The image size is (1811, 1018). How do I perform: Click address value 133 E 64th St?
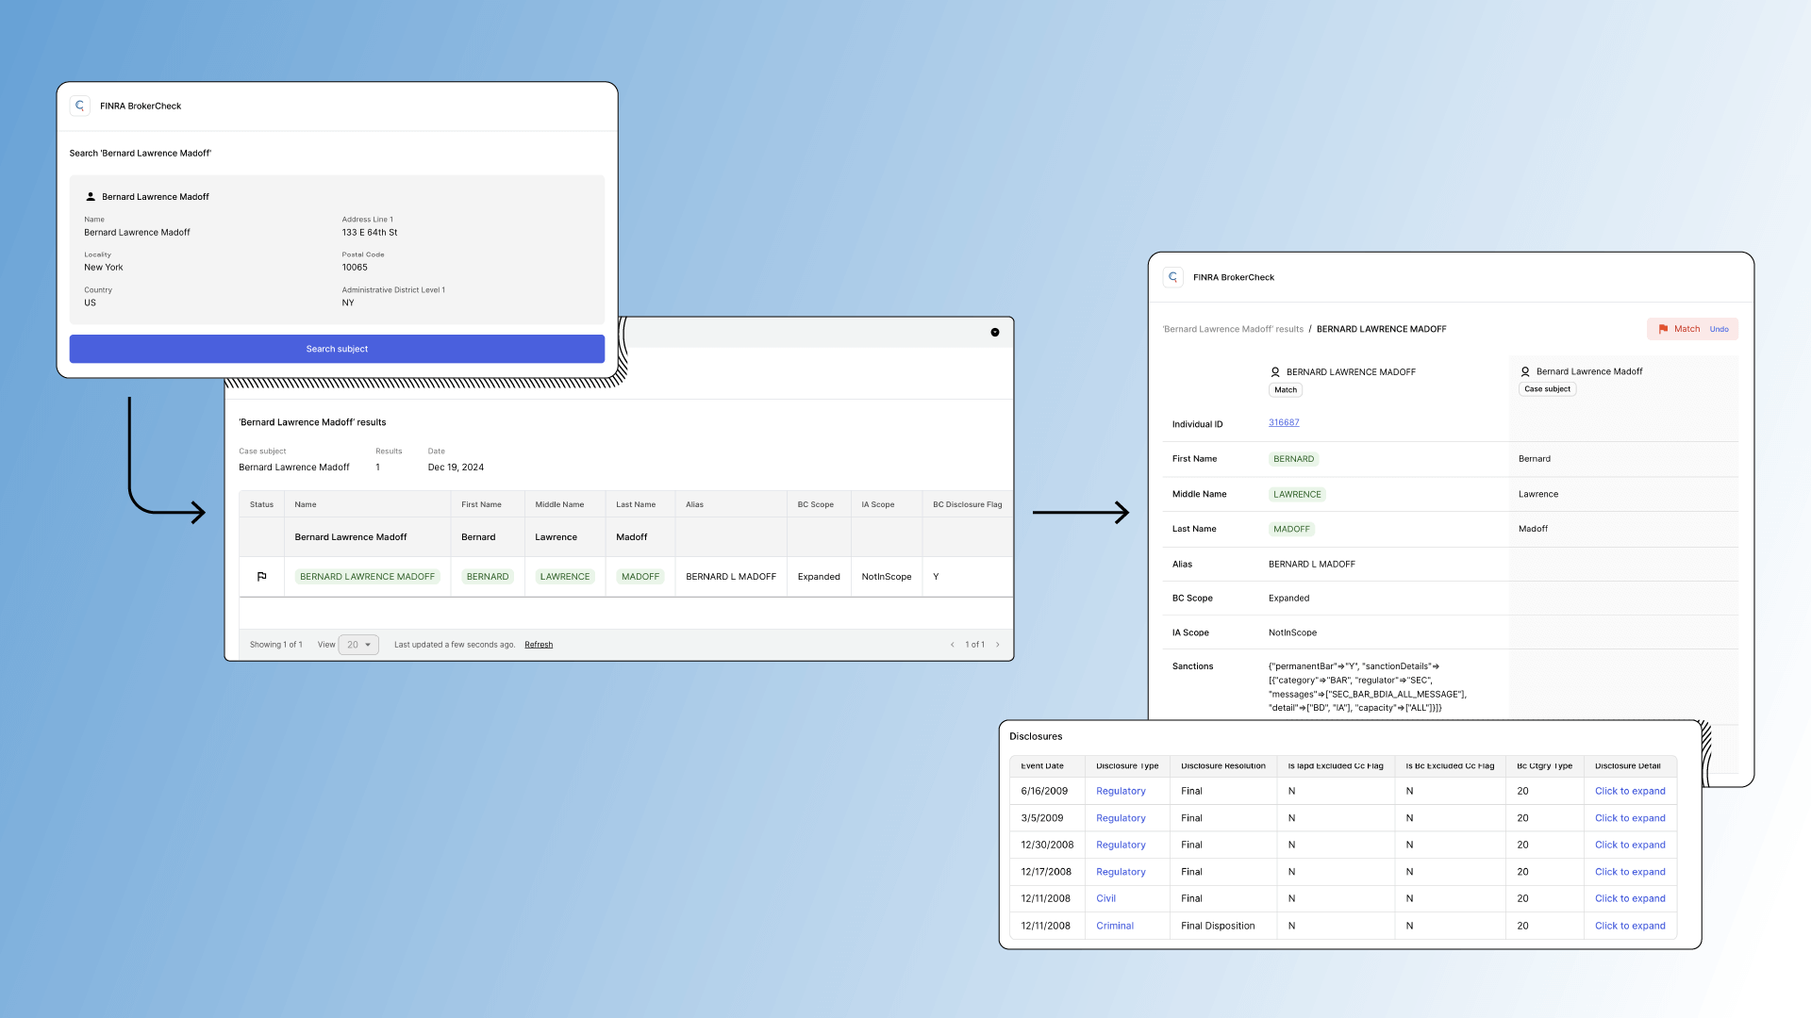pyautogui.click(x=370, y=232)
